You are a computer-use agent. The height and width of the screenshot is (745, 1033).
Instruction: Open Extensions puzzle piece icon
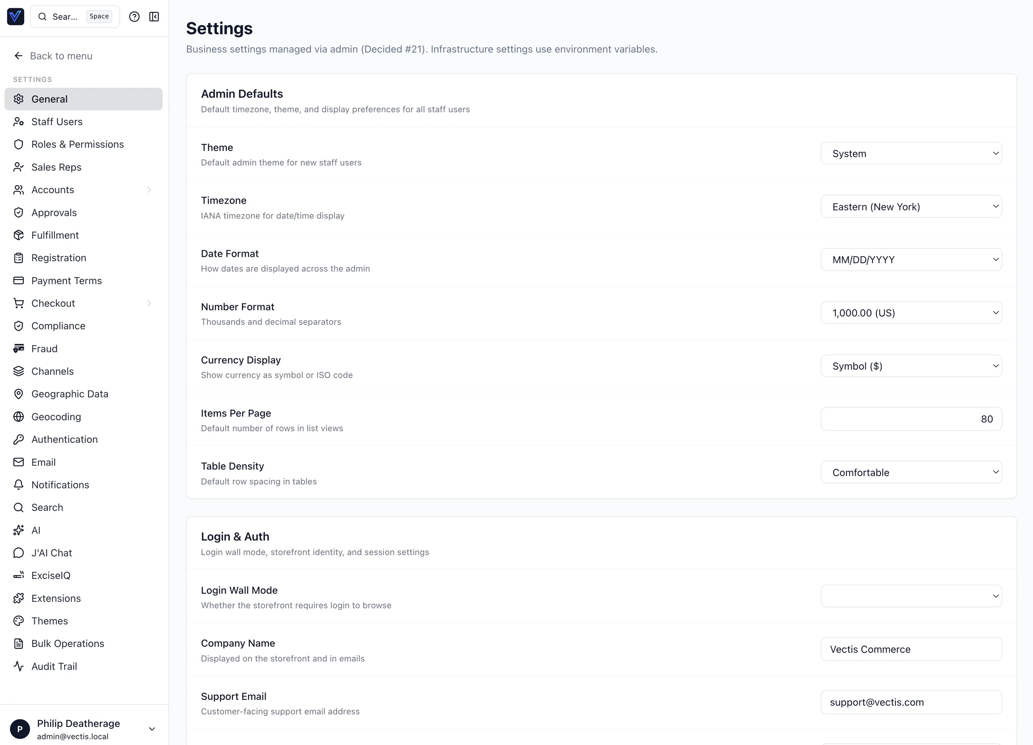[19, 598]
